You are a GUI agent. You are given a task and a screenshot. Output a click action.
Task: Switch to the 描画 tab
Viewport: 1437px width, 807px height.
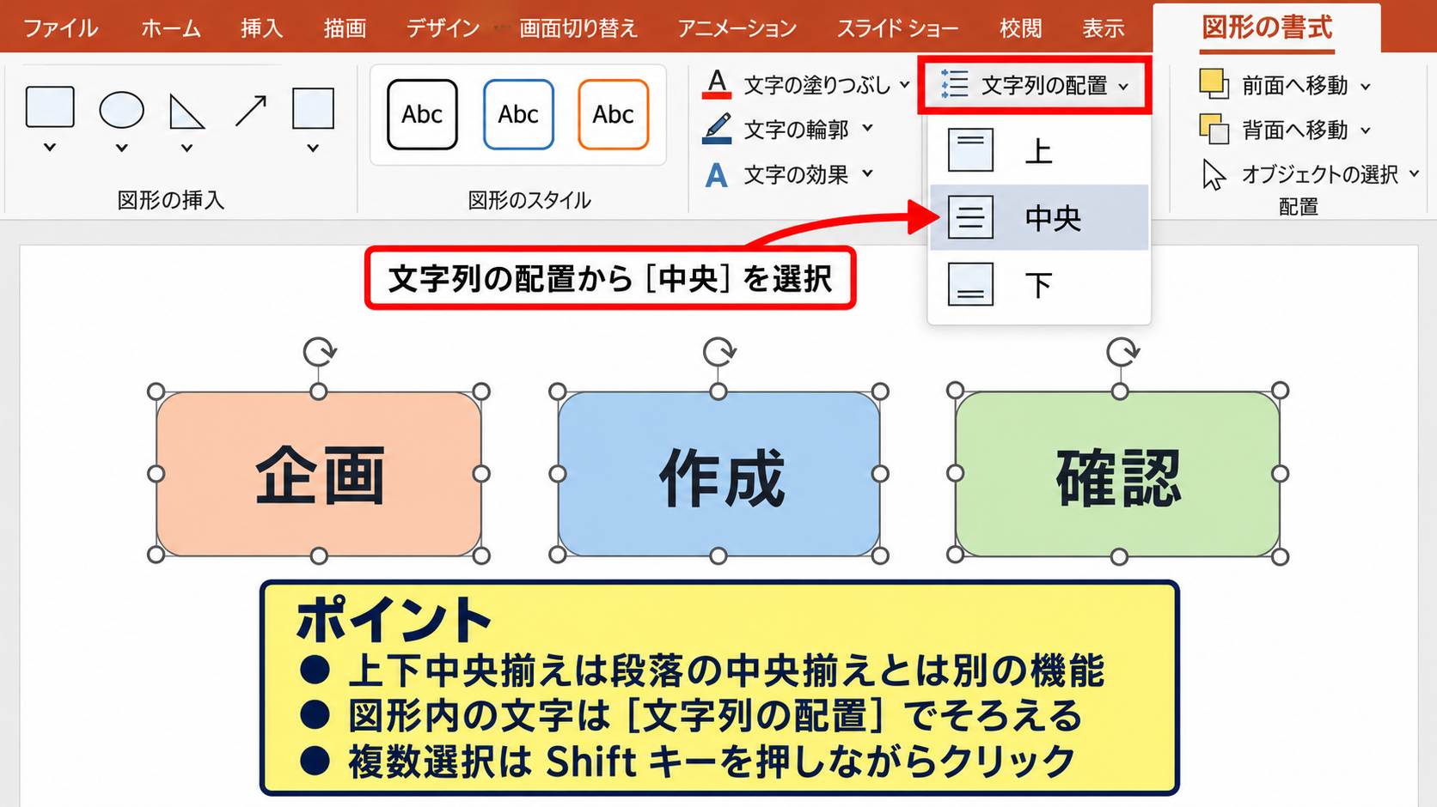coord(345,28)
